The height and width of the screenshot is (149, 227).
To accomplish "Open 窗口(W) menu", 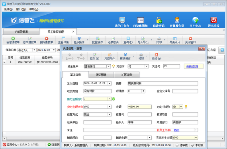I will pos(21,9).
